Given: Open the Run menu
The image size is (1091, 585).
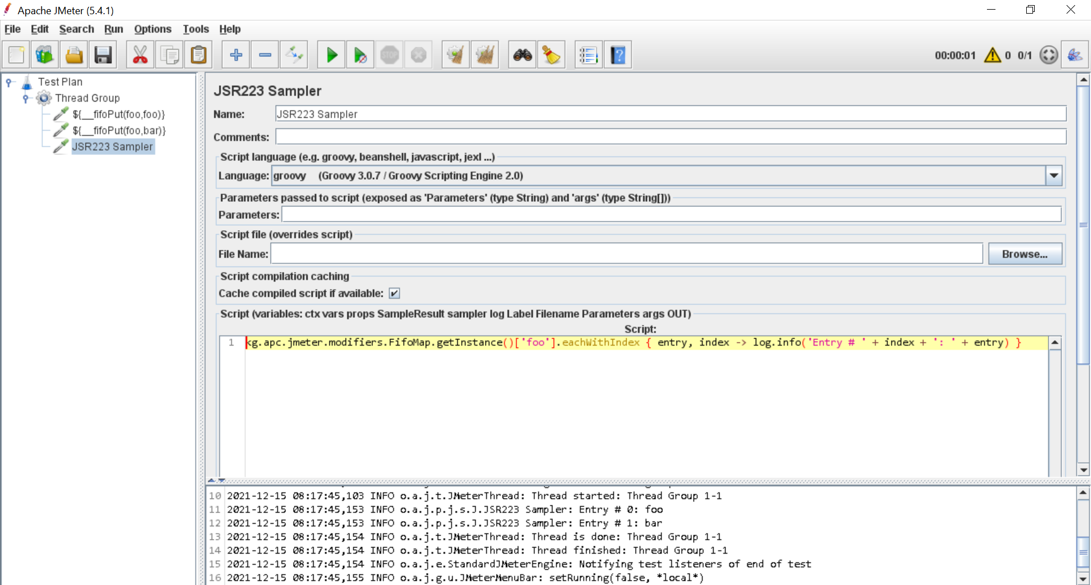Looking at the screenshot, I should pos(114,29).
